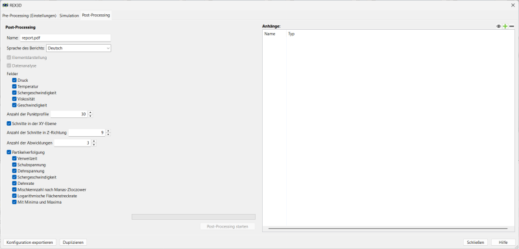
Task: Click the report.pdf name input field
Action: [x=66, y=38]
